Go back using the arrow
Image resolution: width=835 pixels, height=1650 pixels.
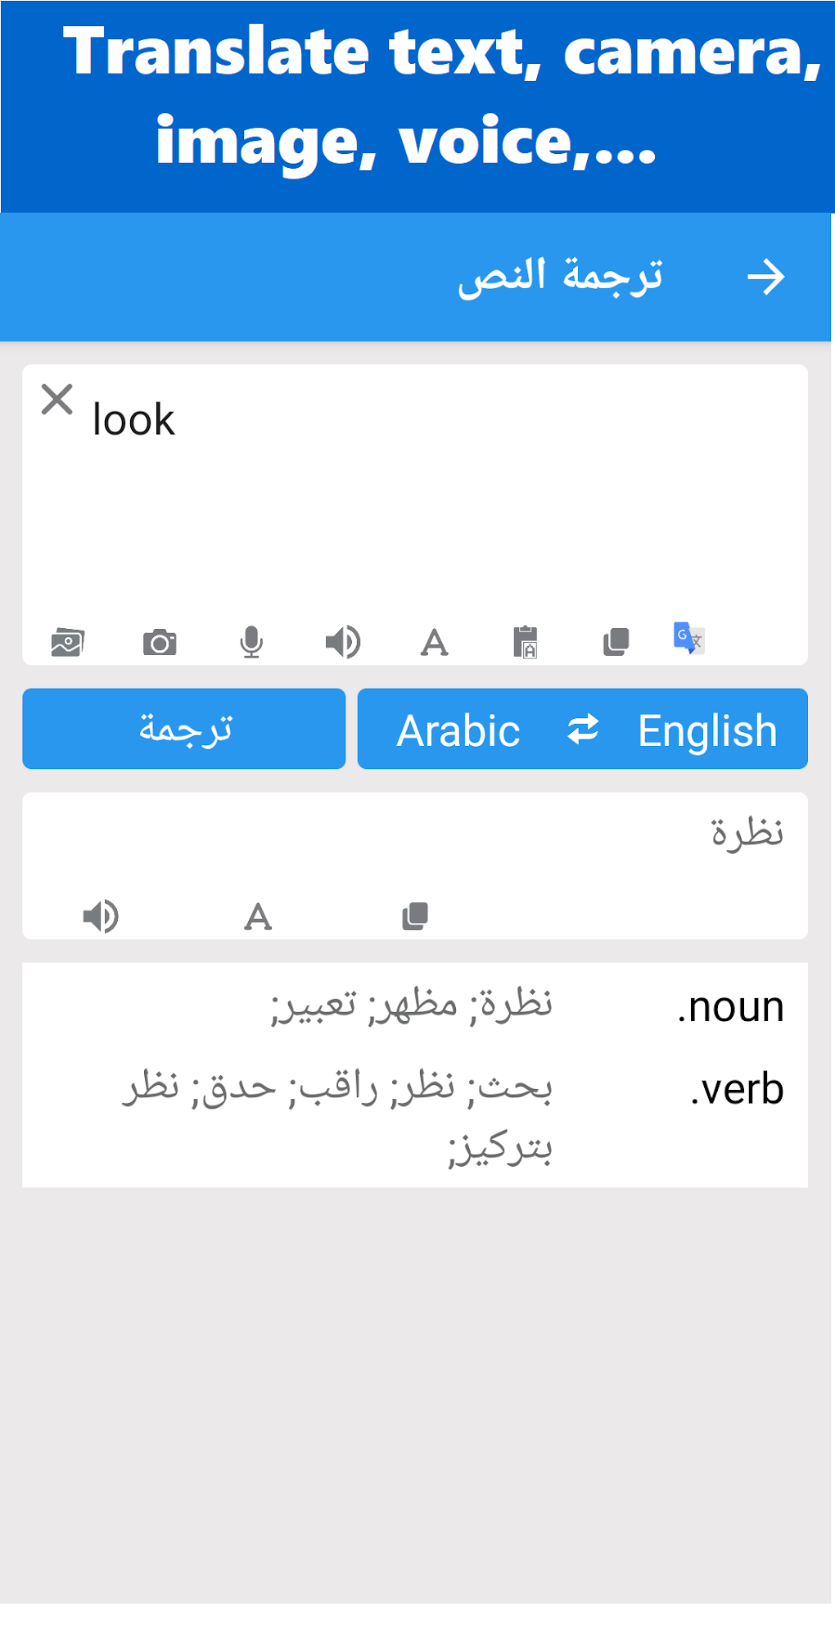tap(766, 276)
